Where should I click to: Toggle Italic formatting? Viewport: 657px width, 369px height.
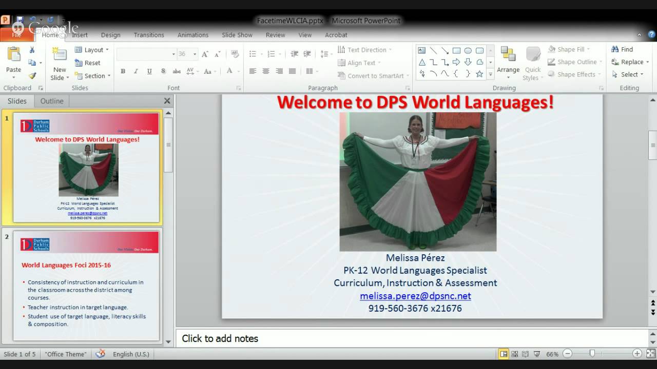[137, 71]
